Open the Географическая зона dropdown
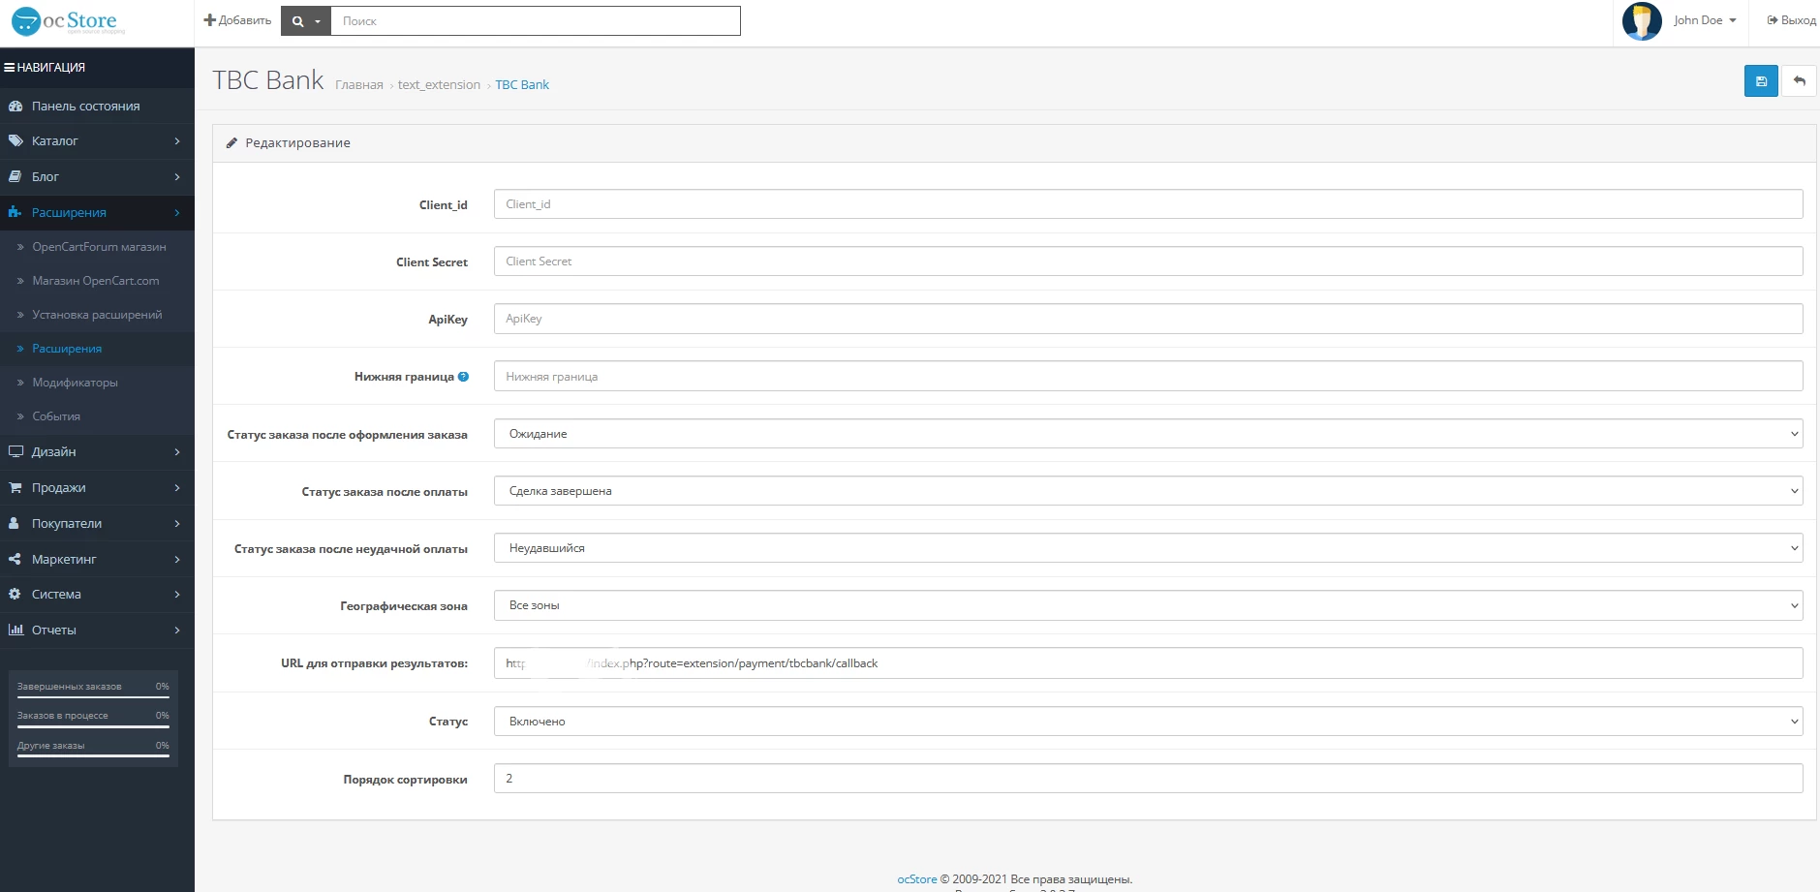 point(1148,605)
